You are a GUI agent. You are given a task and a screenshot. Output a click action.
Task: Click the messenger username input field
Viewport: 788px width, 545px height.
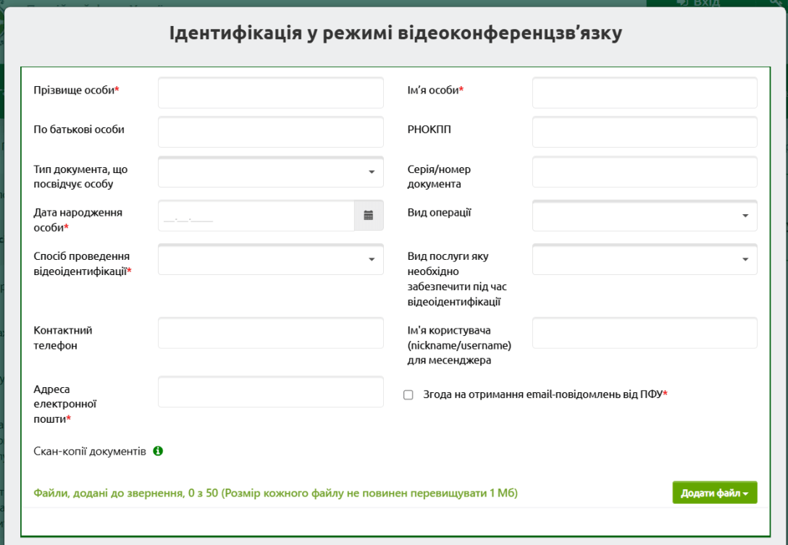pos(644,332)
